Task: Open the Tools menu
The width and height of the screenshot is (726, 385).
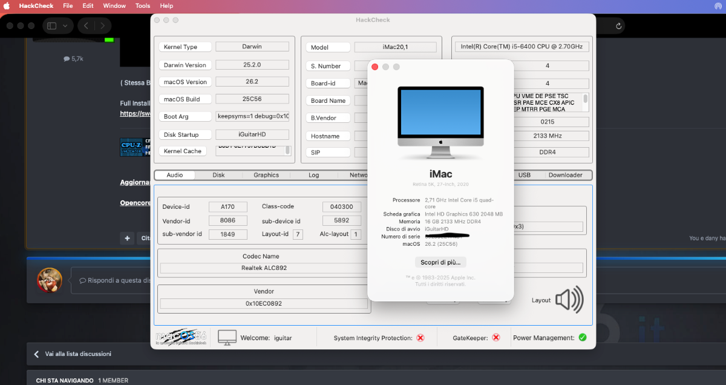Action: [143, 5]
